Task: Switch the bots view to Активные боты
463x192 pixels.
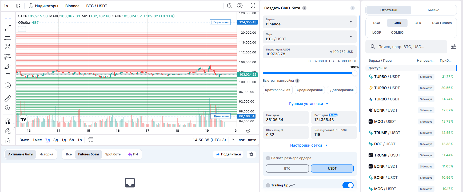Action: point(21,154)
